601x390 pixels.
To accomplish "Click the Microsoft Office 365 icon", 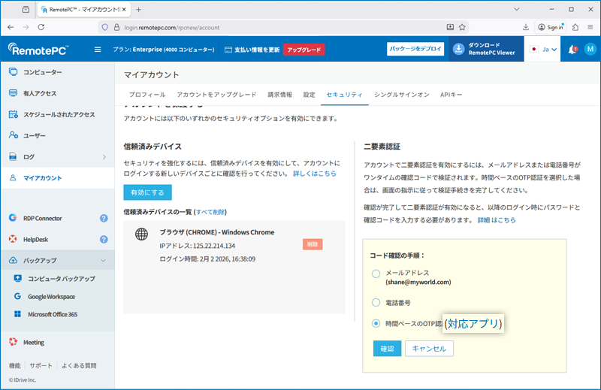I will tap(17, 314).
